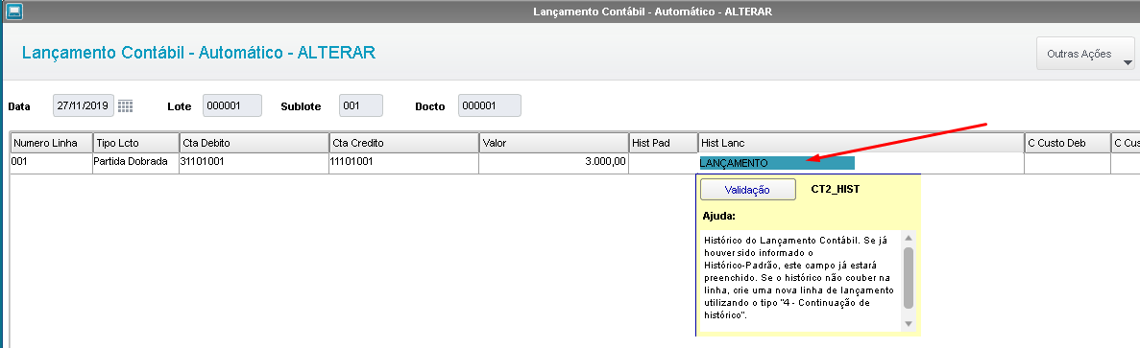Click the Partida Dobrada cell
Image resolution: width=1140 pixels, height=348 pixels.
click(136, 162)
